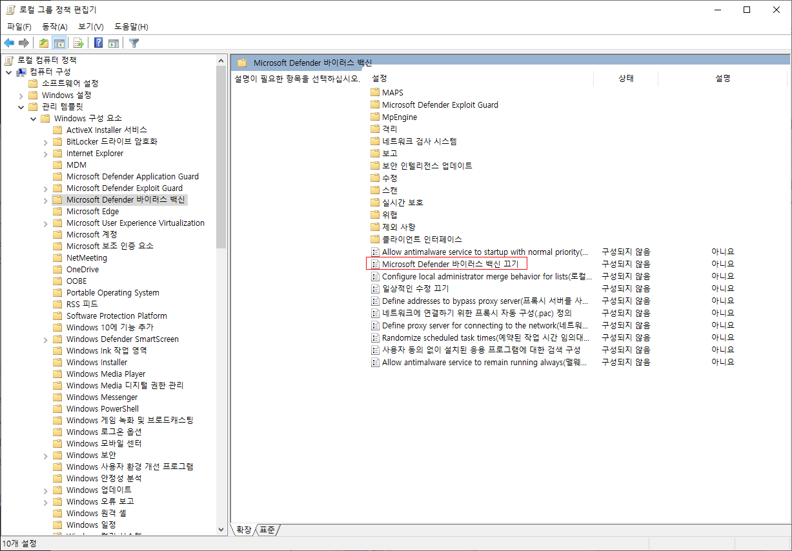The width and height of the screenshot is (792, 551).
Task: Switch to the 확장 tab
Action: pyautogui.click(x=244, y=530)
